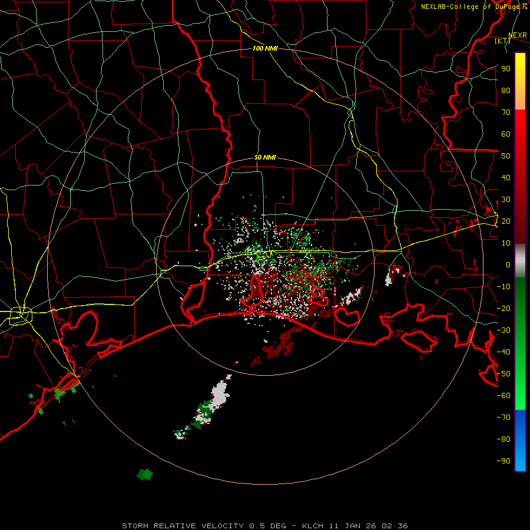Select the -80 value on velocity scale
Screen dimensions: 530x530
[x=503, y=439]
